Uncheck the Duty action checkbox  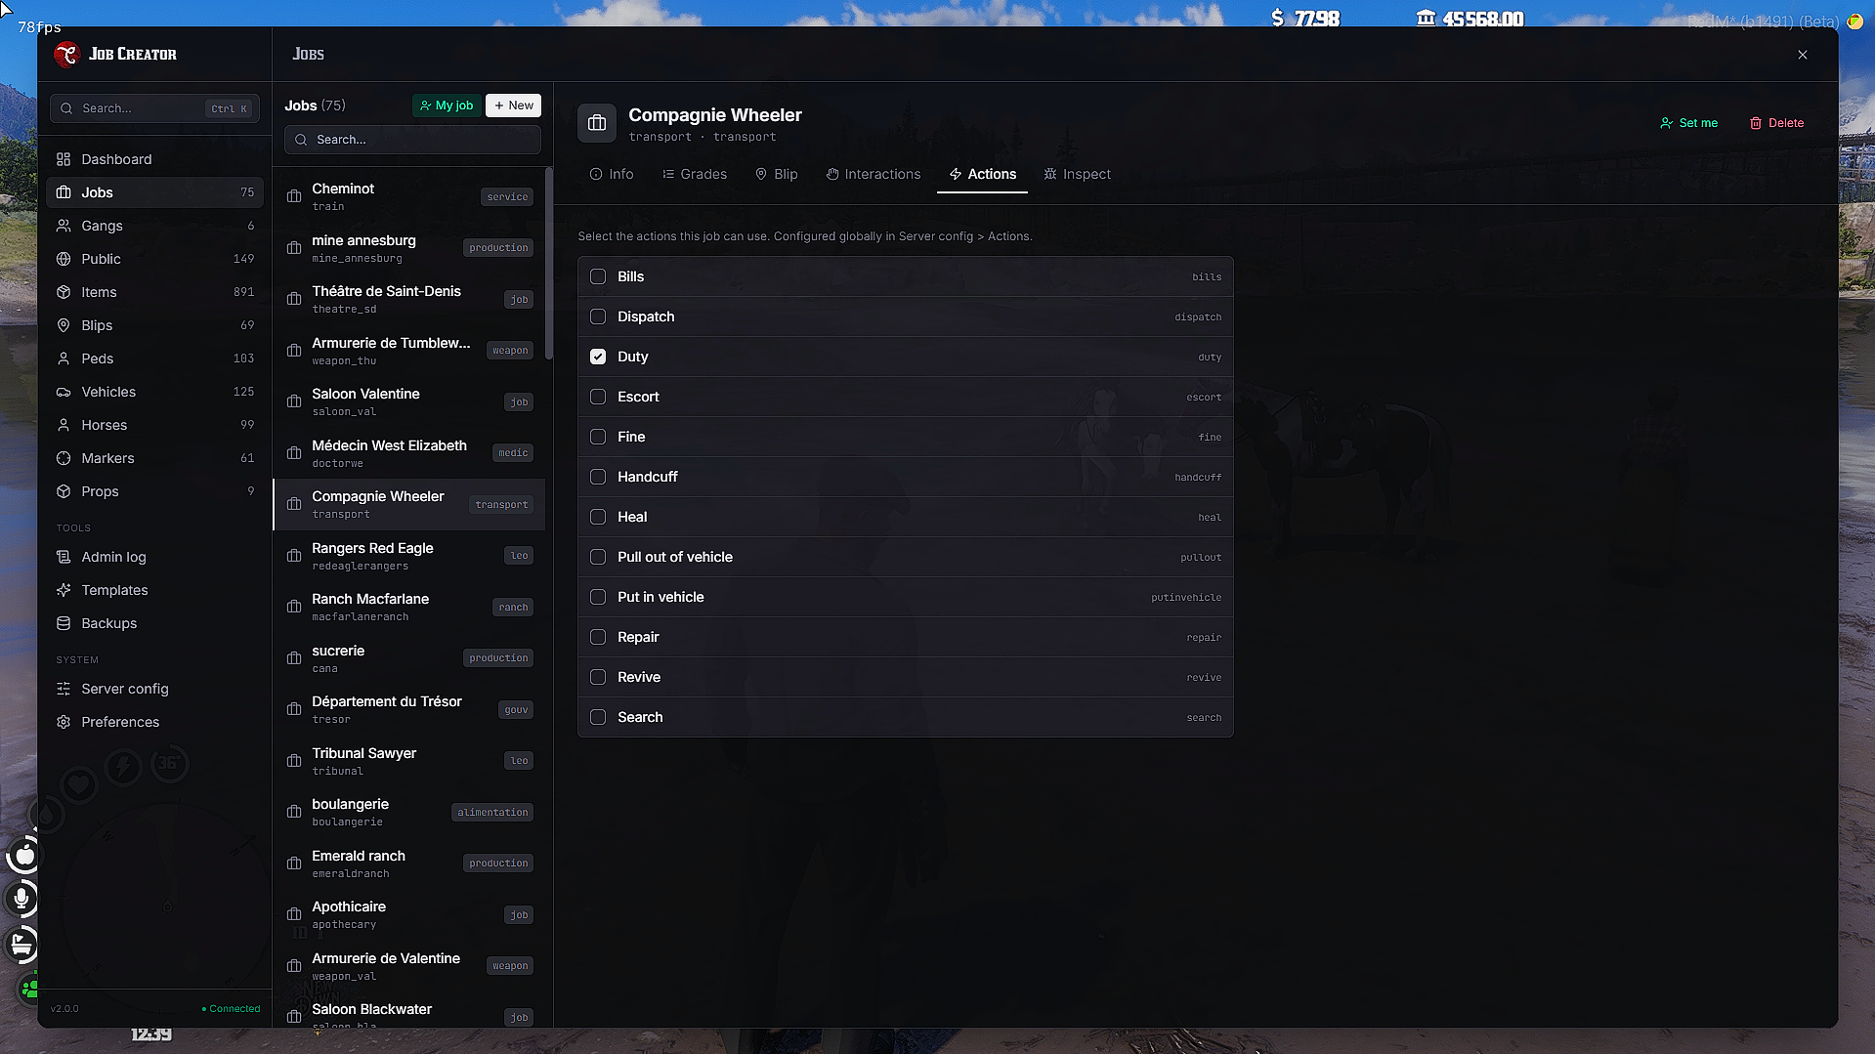click(x=598, y=357)
